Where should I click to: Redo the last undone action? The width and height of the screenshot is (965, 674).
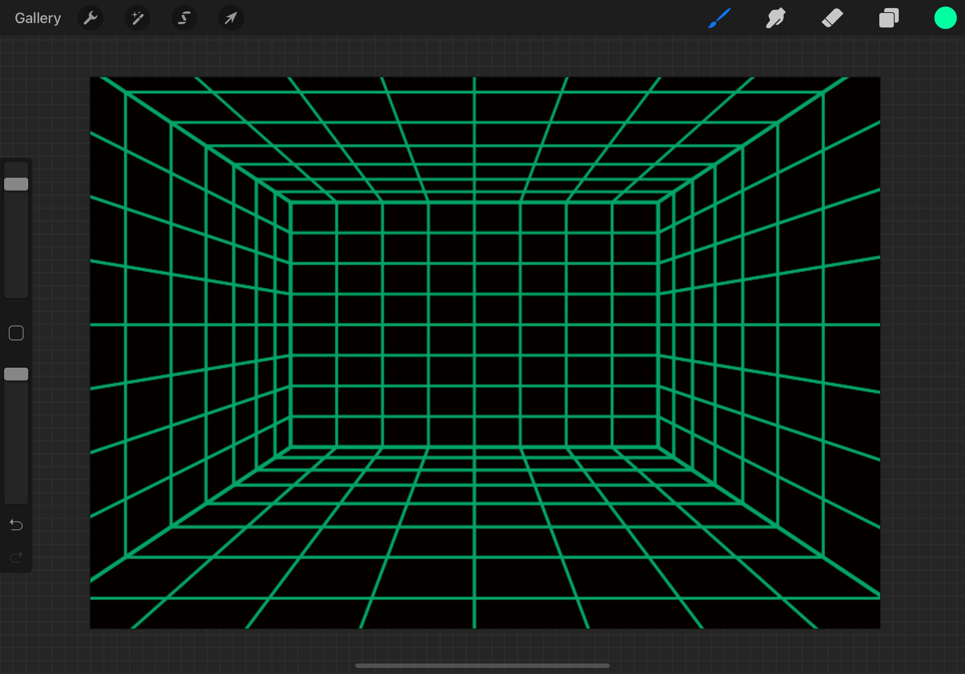(x=17, y=557)
